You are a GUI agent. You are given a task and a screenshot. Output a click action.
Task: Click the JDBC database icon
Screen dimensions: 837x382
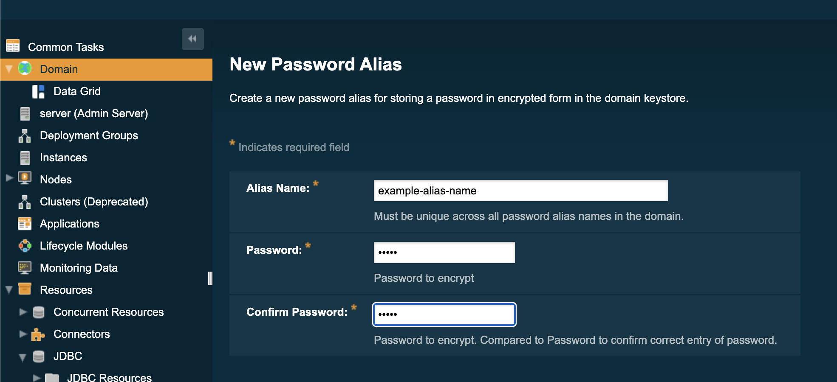coord(38,356)
